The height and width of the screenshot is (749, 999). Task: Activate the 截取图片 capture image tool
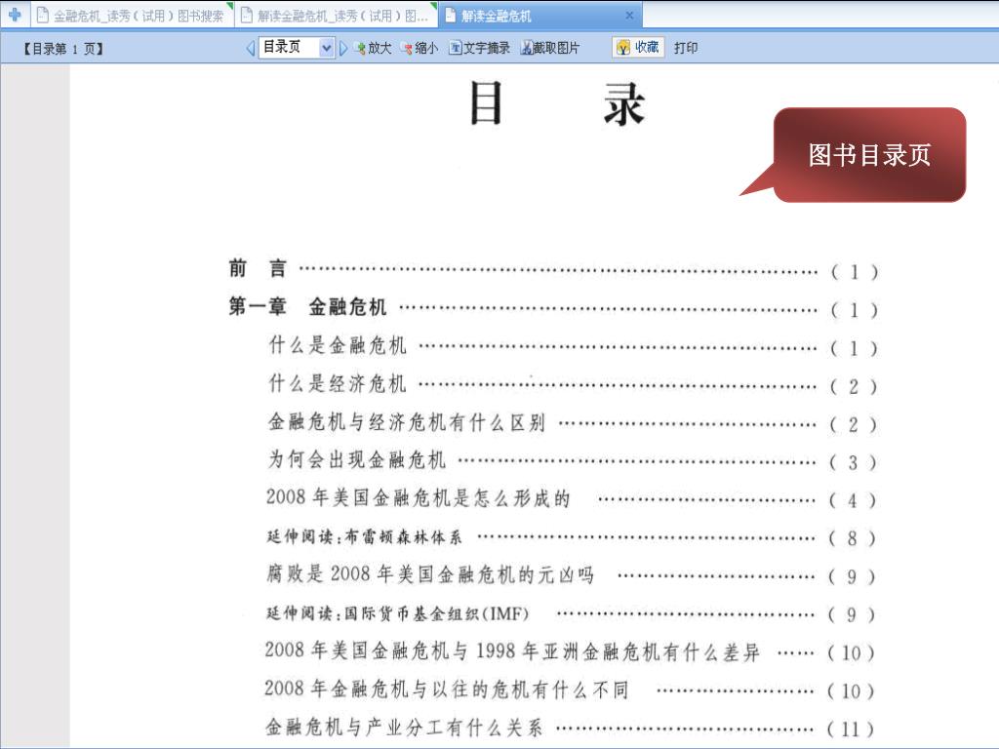pyautogui.click(x=550, y=48)
